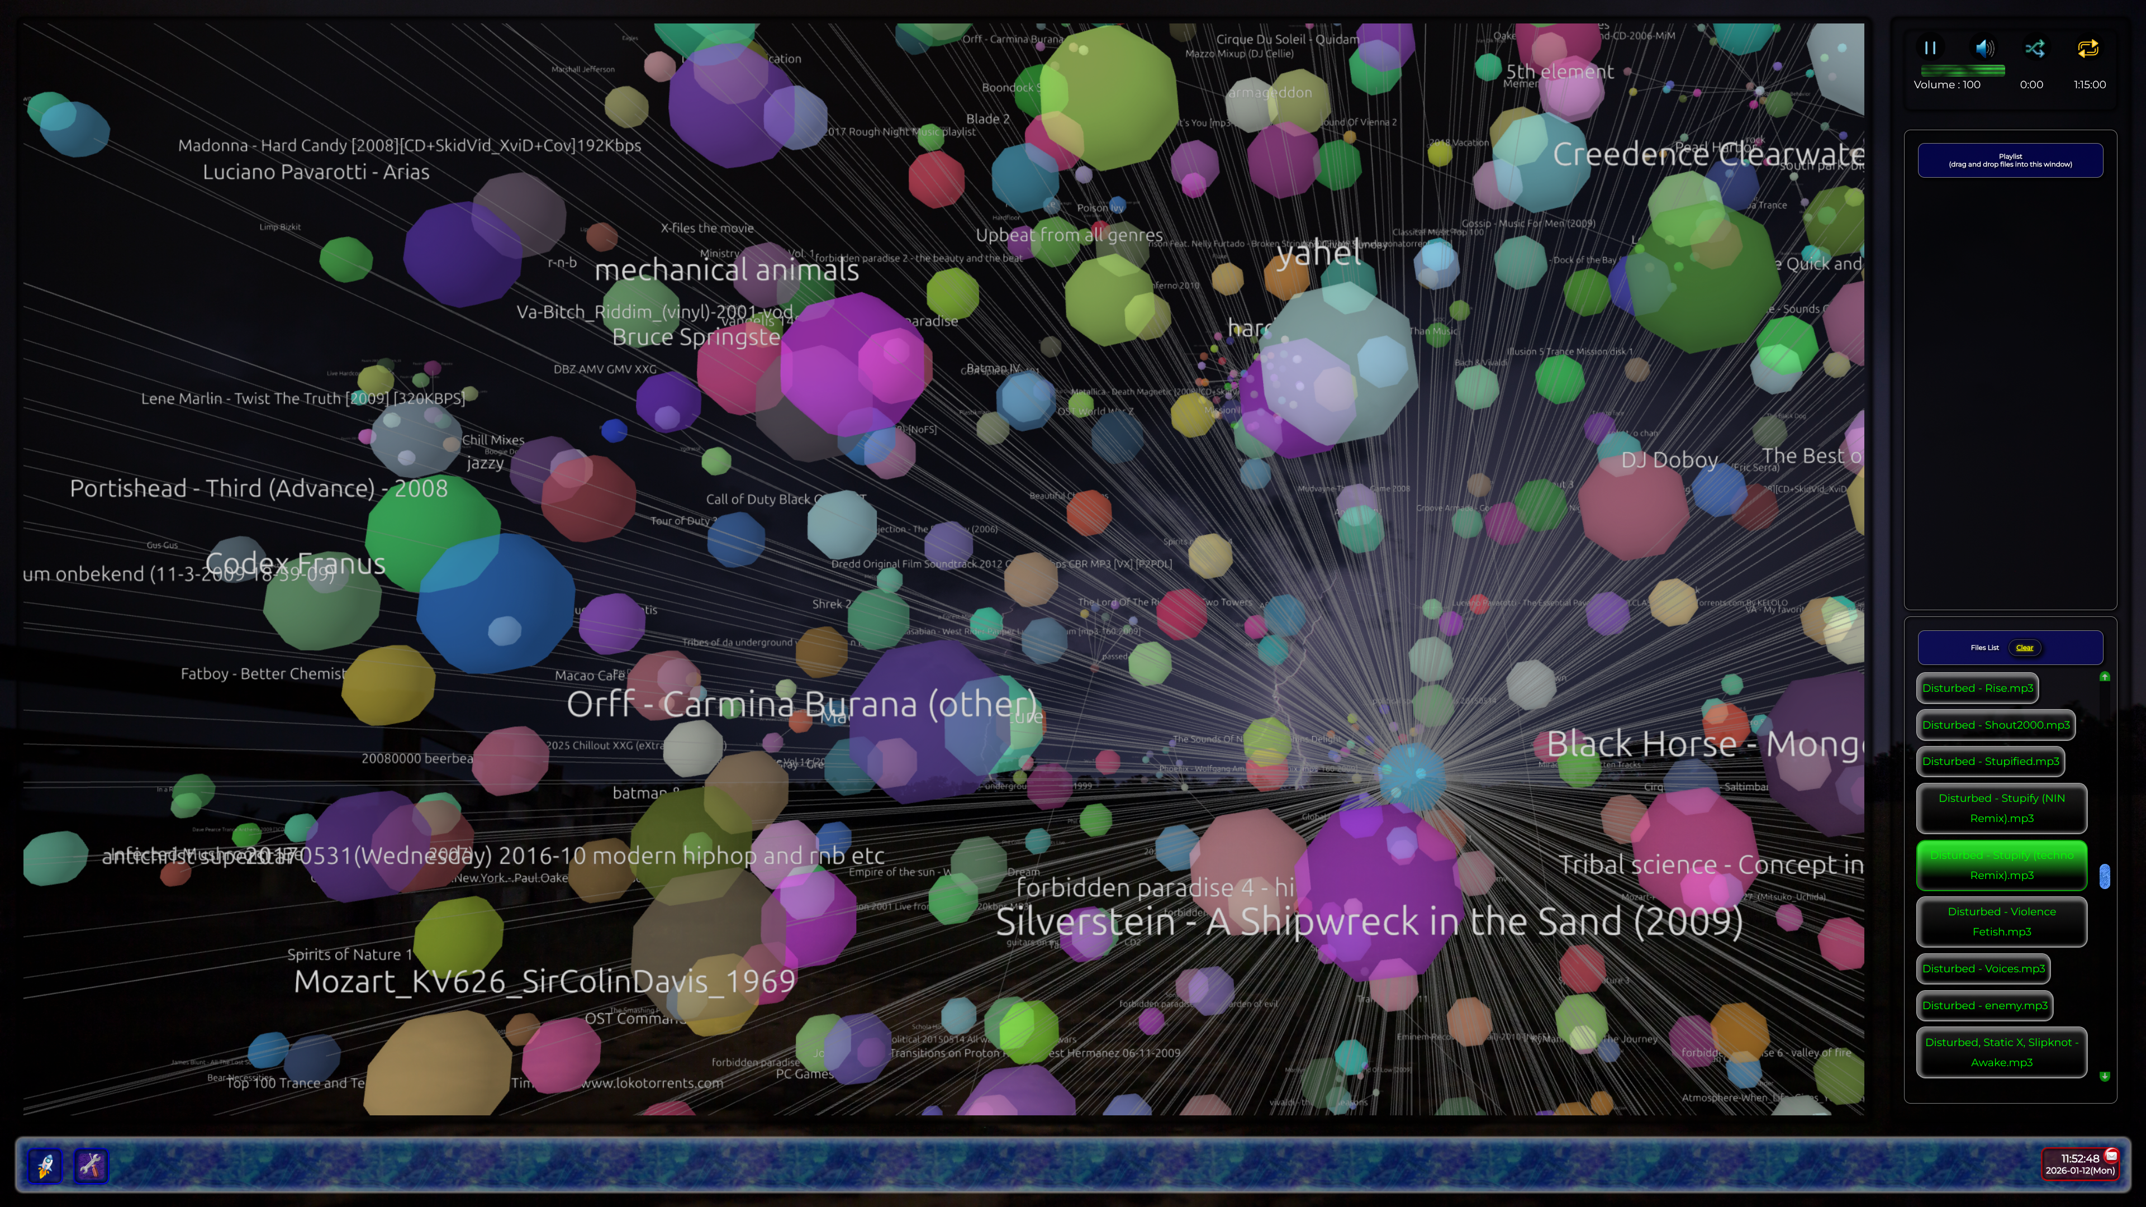Image resolution: width=2146 pixels, height=1207 pixels.
Task: Click the Silverstein - A Shipwreck label
Action: (1369, 922)
